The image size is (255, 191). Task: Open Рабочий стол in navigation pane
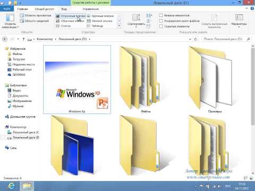pos(22,70)
